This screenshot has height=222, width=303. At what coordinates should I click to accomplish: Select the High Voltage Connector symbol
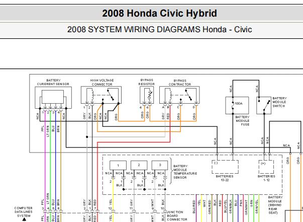(102, 96)
